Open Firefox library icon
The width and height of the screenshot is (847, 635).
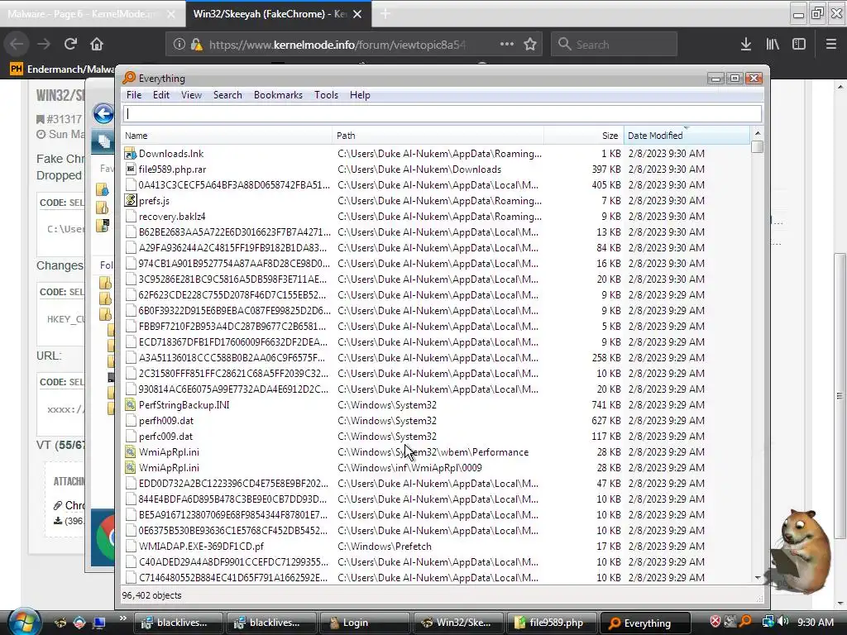click(773, 44)
